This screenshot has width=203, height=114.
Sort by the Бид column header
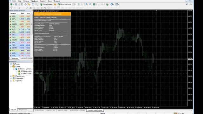[22, 13]
